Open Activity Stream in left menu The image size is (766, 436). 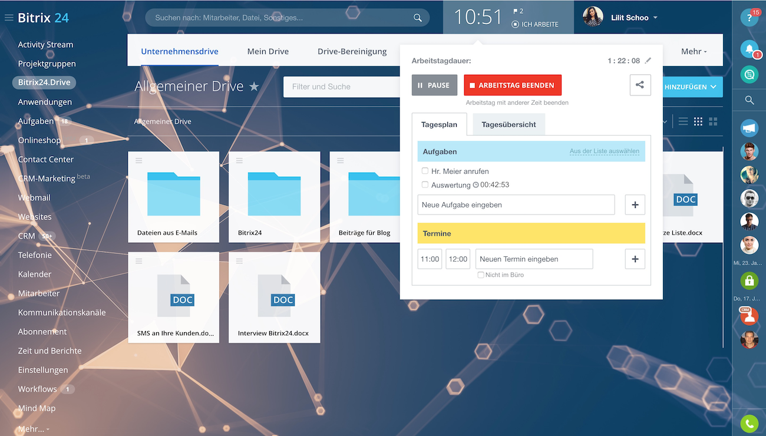coord(45,44)
